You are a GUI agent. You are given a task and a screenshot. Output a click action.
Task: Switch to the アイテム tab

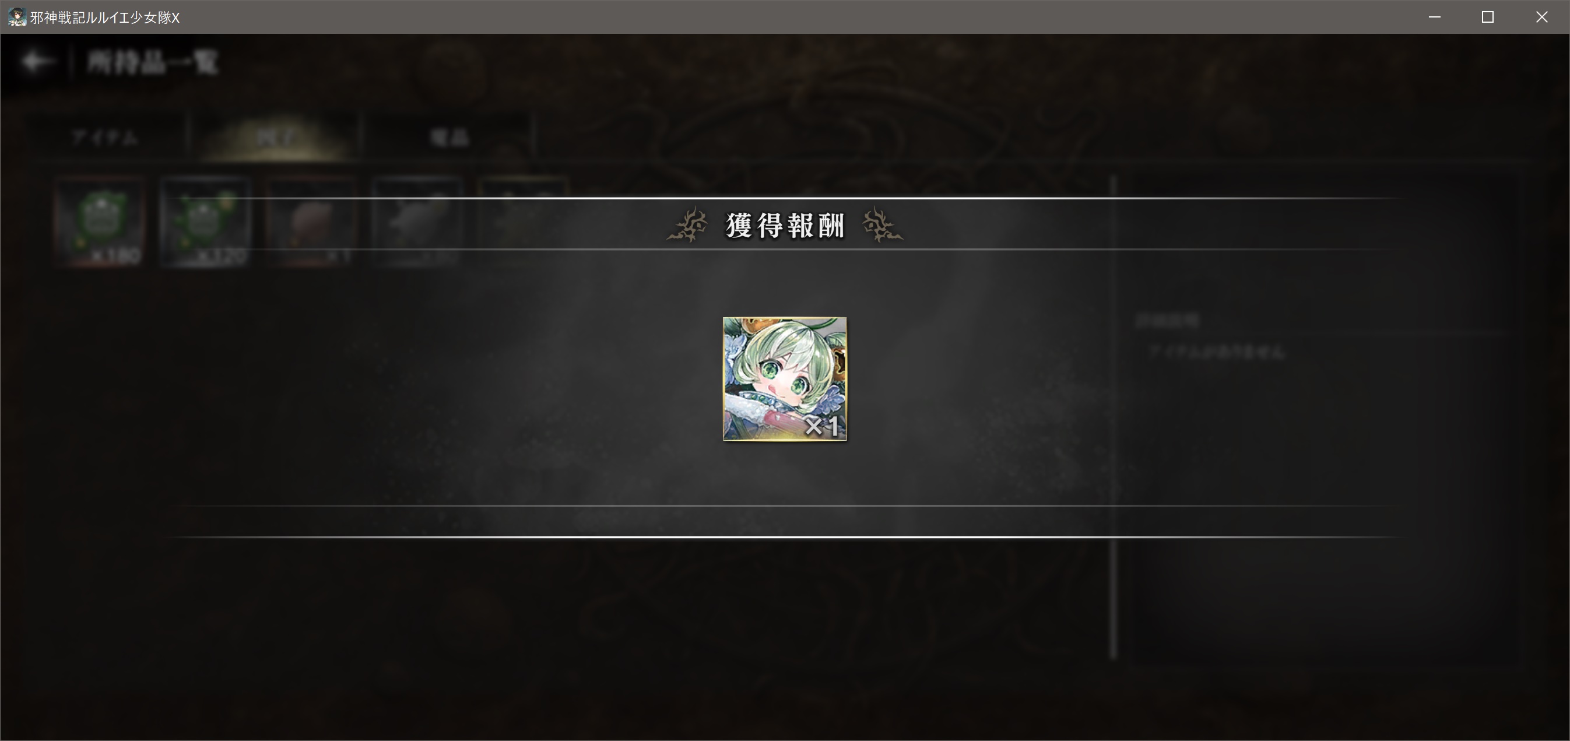coord(105,138)
